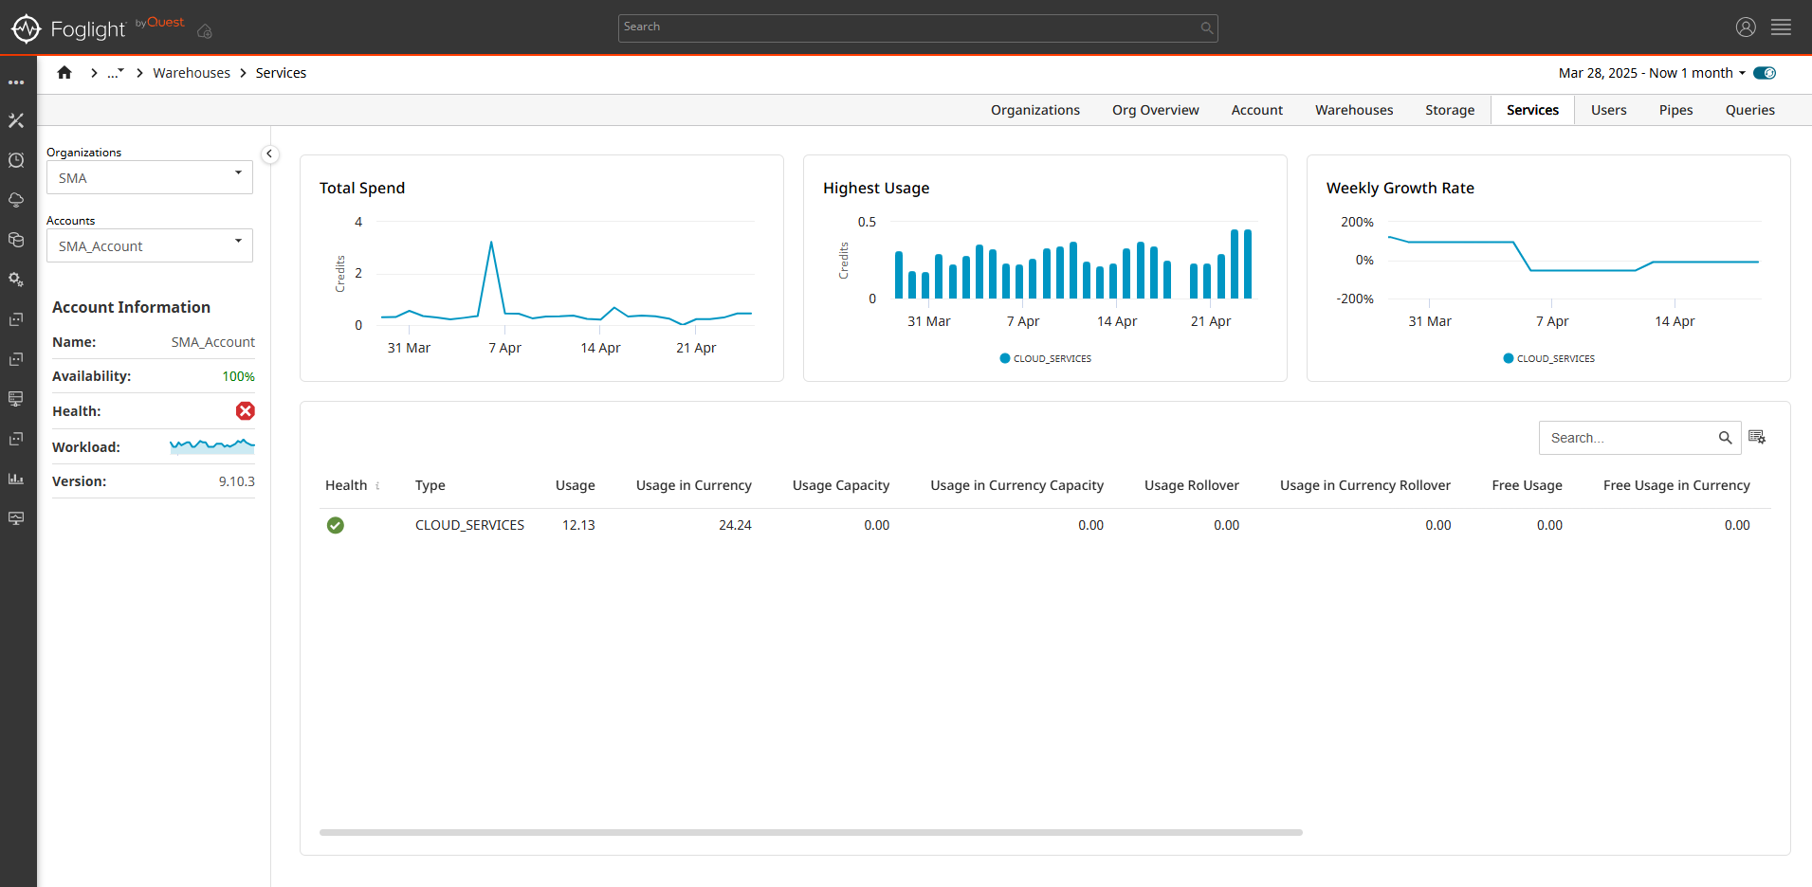Viewport: 1812px width, 887px height.
Task: Click the 9.10.3 version value
Action: (x=237, y=481)
